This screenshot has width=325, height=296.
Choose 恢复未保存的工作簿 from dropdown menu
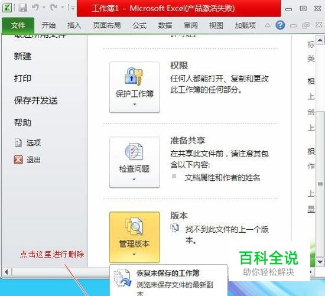tap(168, 281)
